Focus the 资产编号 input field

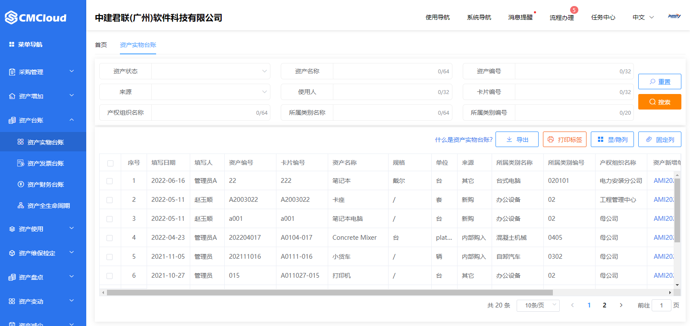point(574,71)
